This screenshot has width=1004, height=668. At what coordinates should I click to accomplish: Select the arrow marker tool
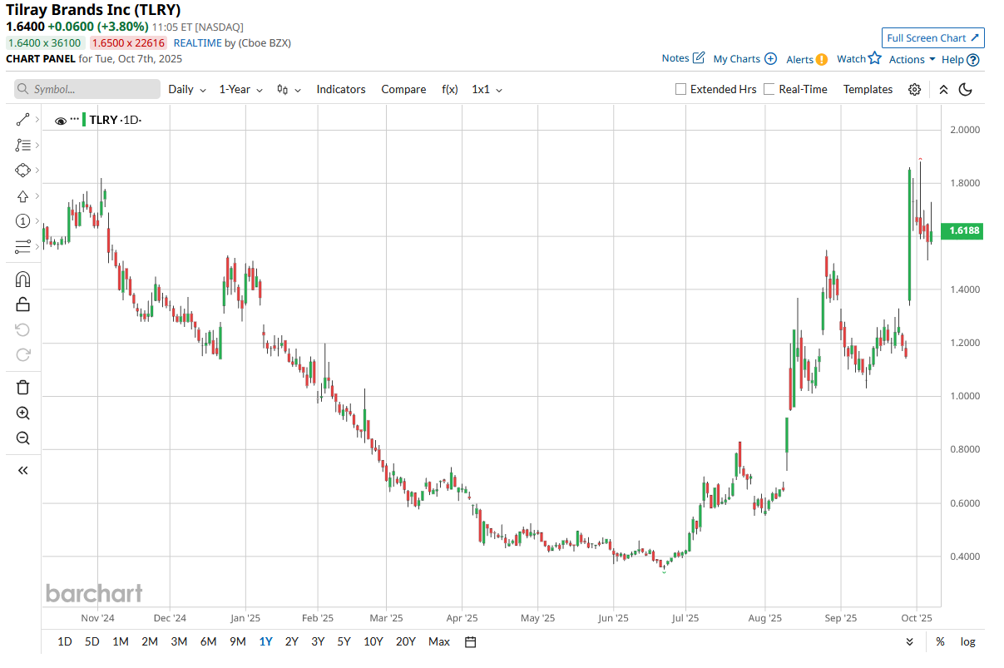22,196
